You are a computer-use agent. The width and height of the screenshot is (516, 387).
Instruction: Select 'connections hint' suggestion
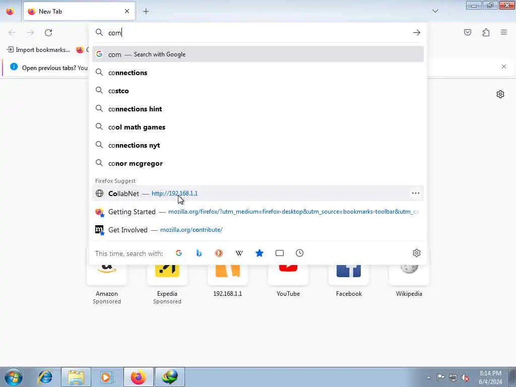(258, 109)
